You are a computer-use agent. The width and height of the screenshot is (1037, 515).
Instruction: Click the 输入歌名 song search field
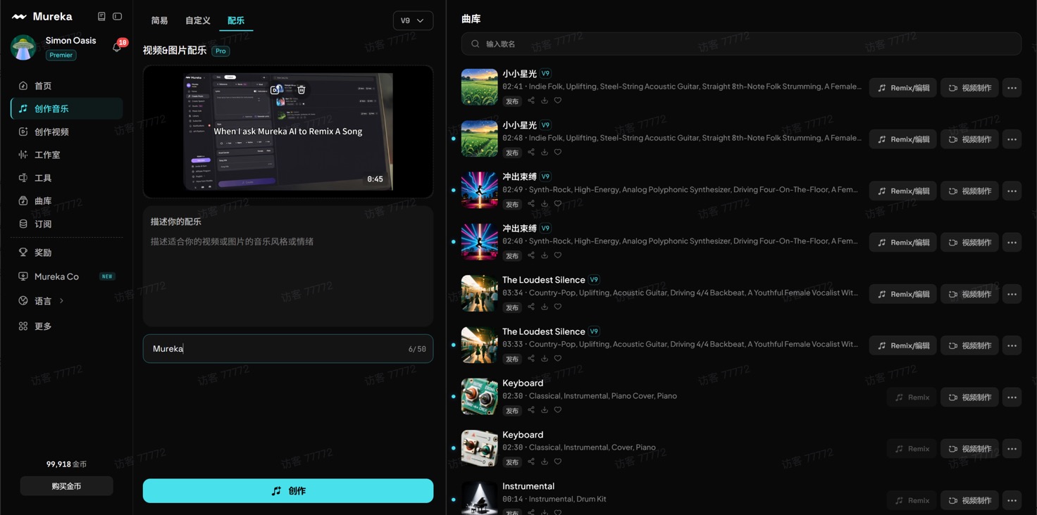point(741,44)
